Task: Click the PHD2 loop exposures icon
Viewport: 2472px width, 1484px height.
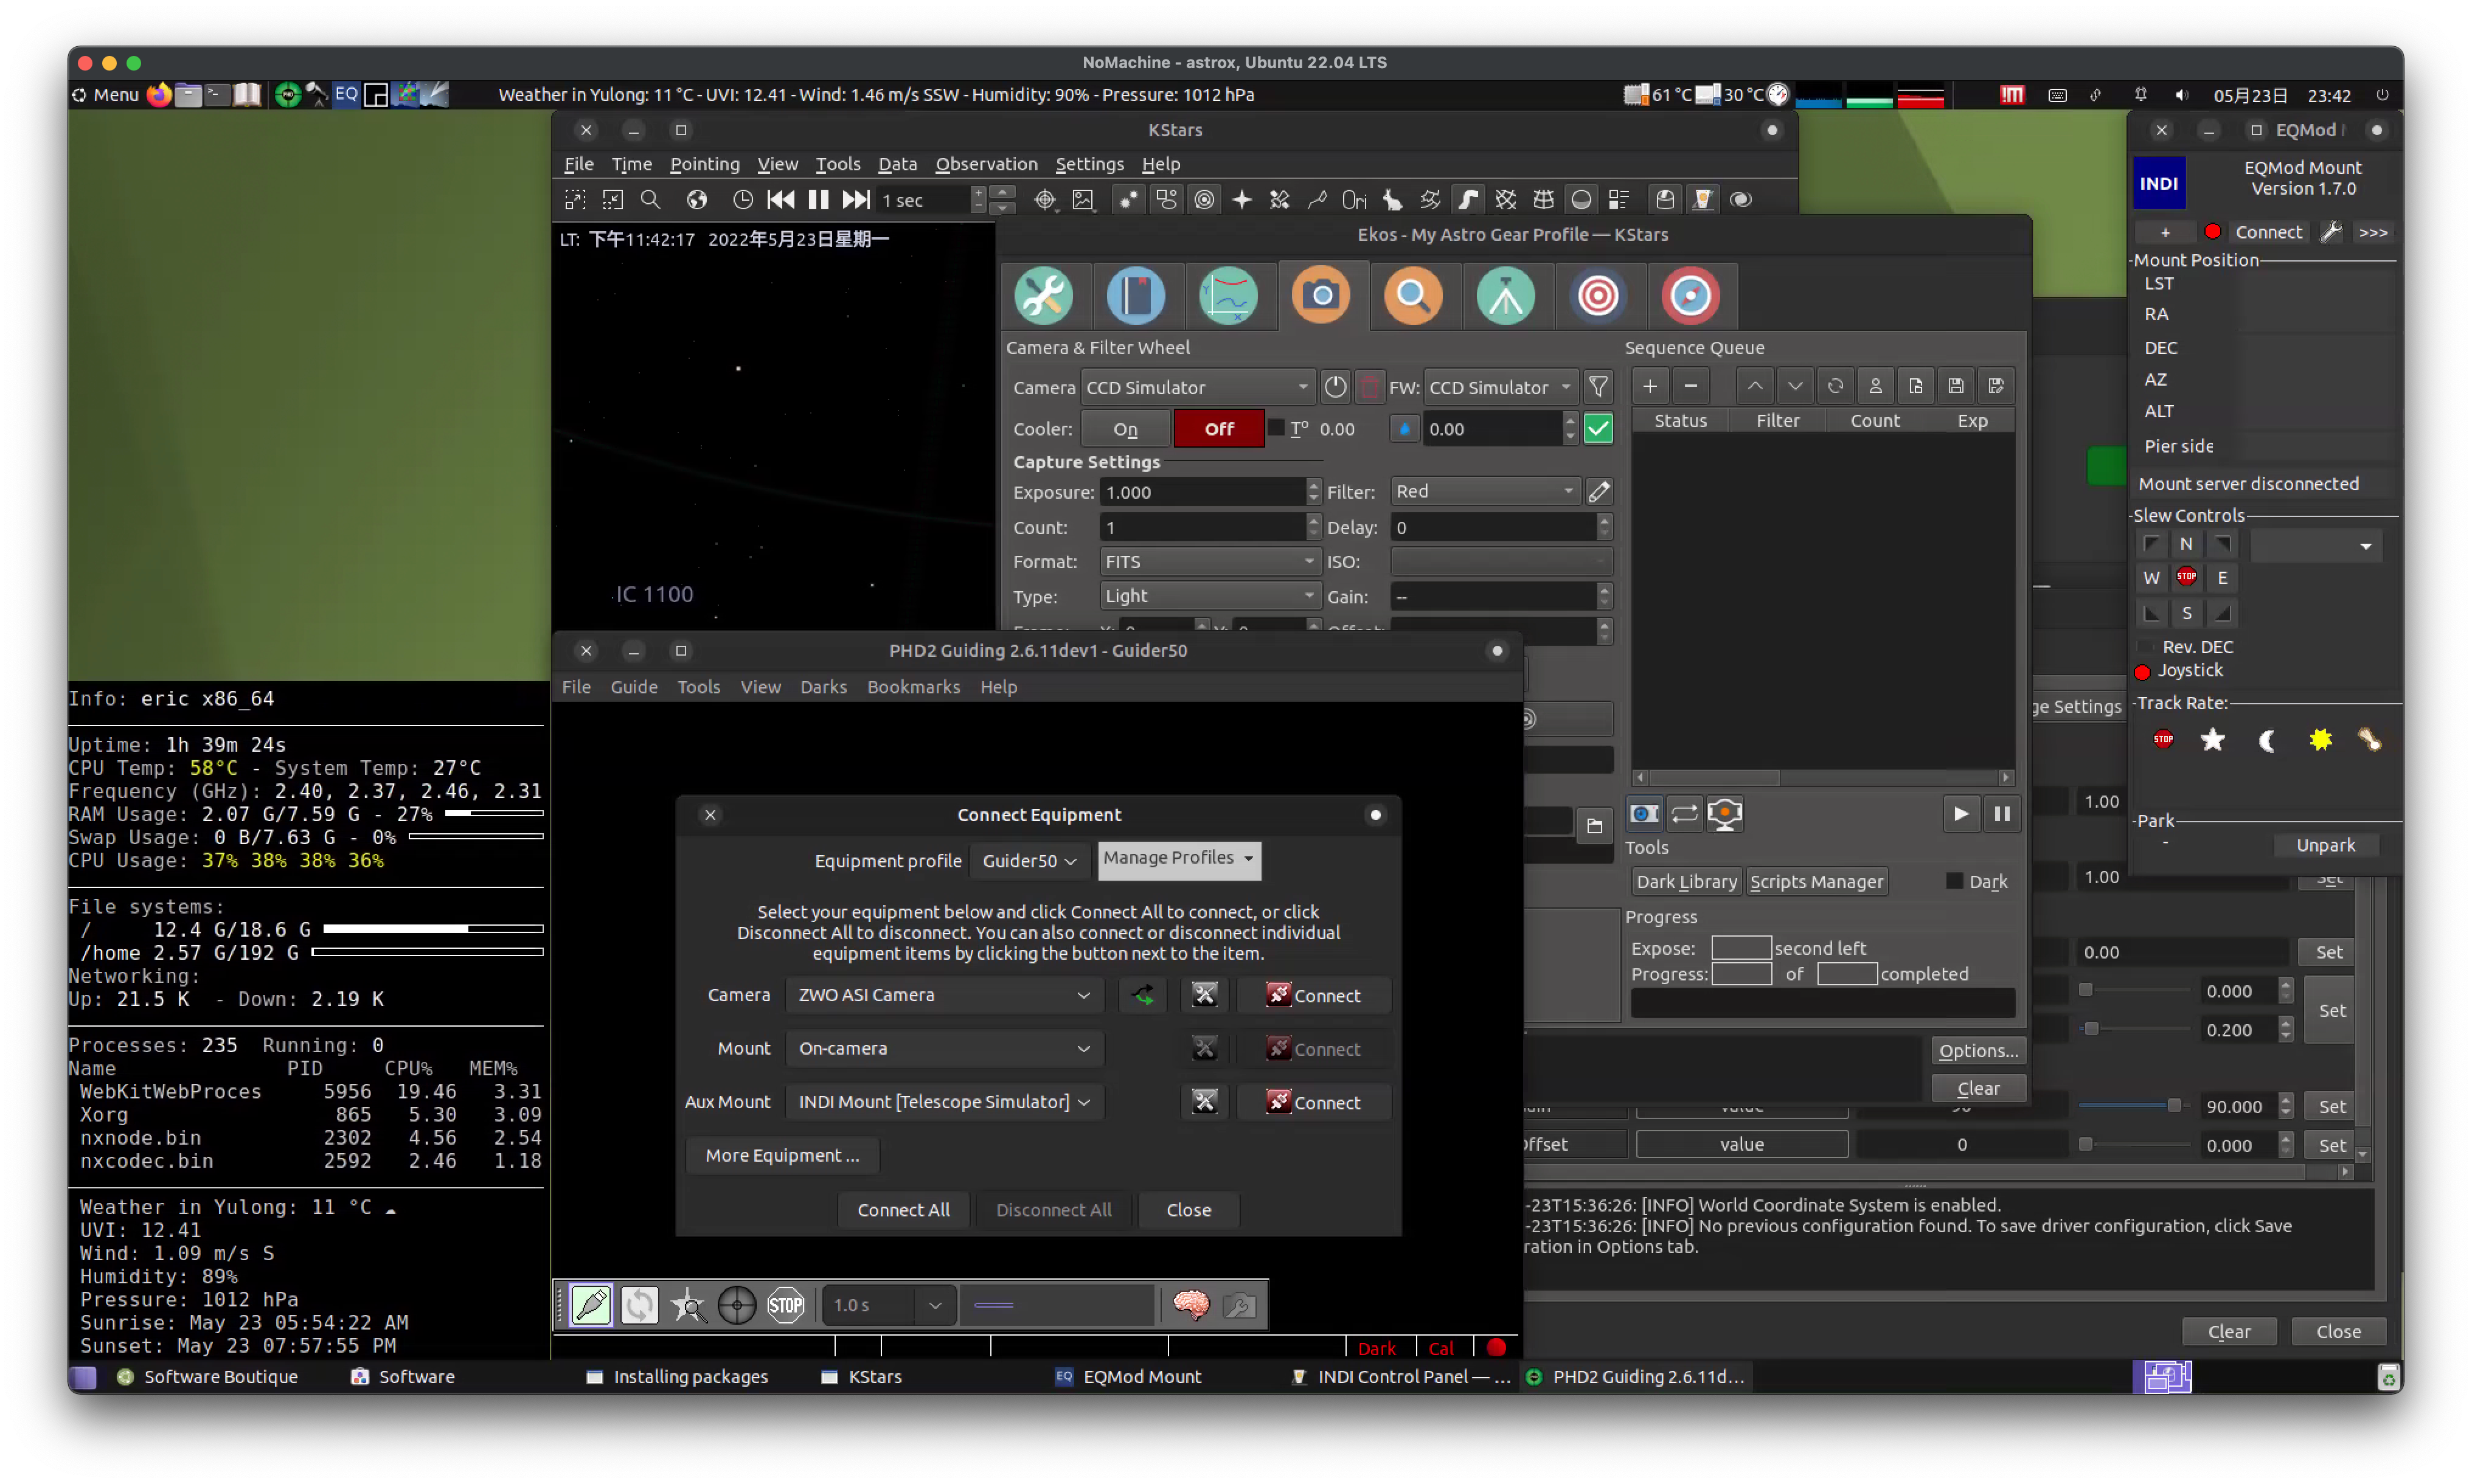Action: tap(640, 1305)
